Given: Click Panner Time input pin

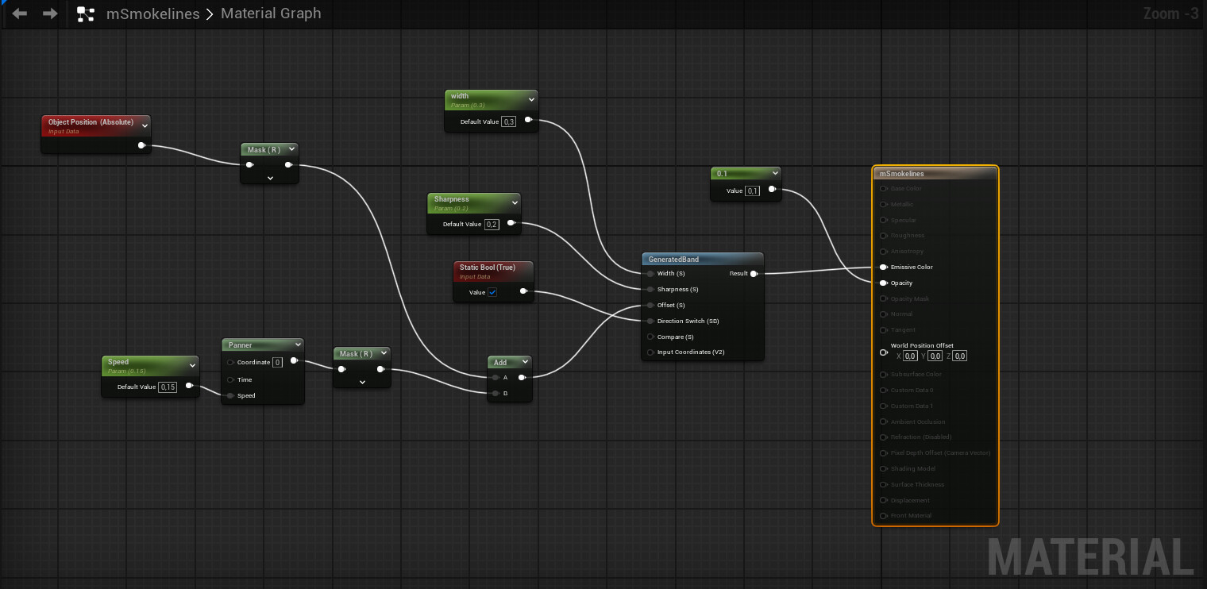Looking at the screenshot, I should (x=231, y=379).
